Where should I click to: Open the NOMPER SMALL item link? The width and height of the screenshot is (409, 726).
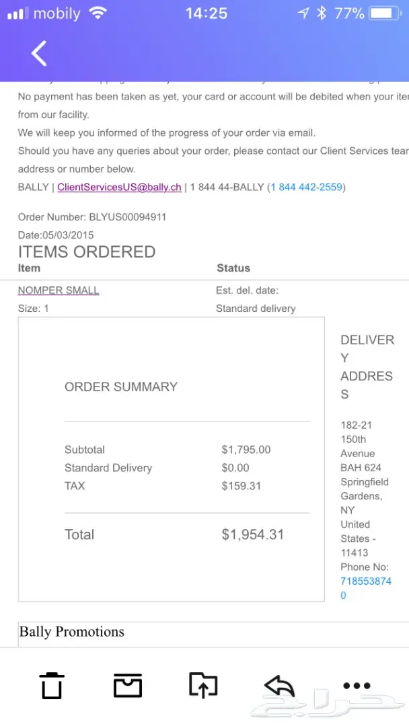[x=59, y=290]
